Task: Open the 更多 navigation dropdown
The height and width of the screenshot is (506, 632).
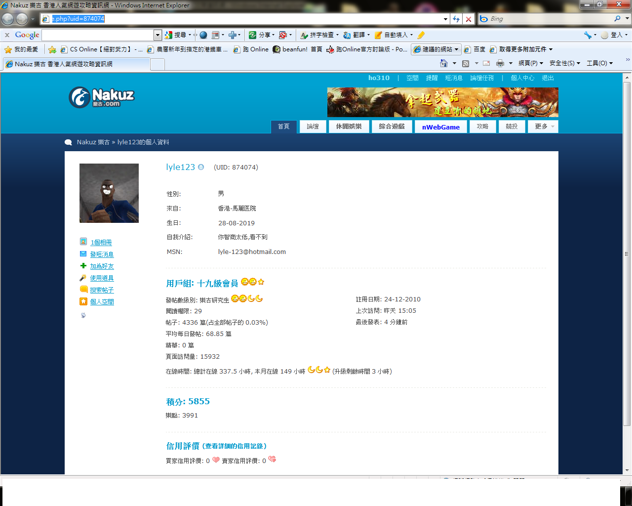Action: click(543, 126)
